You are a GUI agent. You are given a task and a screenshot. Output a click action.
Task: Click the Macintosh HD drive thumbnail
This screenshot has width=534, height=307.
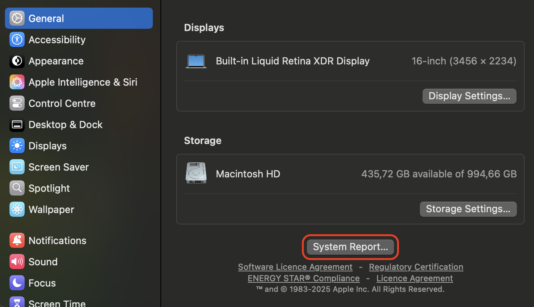point(196,173)
